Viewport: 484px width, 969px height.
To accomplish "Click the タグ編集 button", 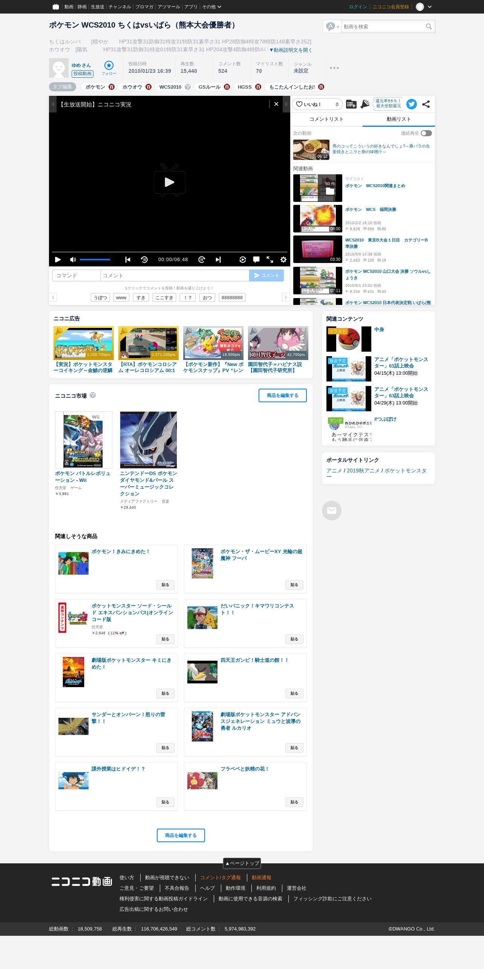I will (63, 87).
